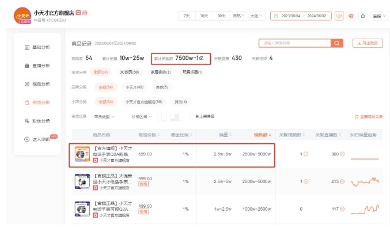
Task: Open 粉丝分析 in the sidebar
Action: click(x=37, y=121)
